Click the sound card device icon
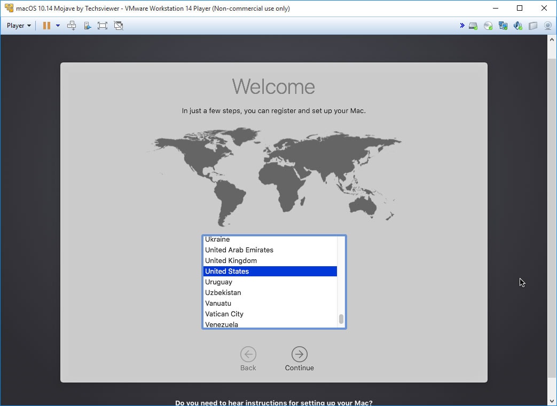This screenshot has height=406, width=557. coord(517,26)
